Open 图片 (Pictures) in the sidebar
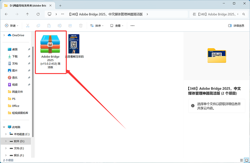 [13, 71]
